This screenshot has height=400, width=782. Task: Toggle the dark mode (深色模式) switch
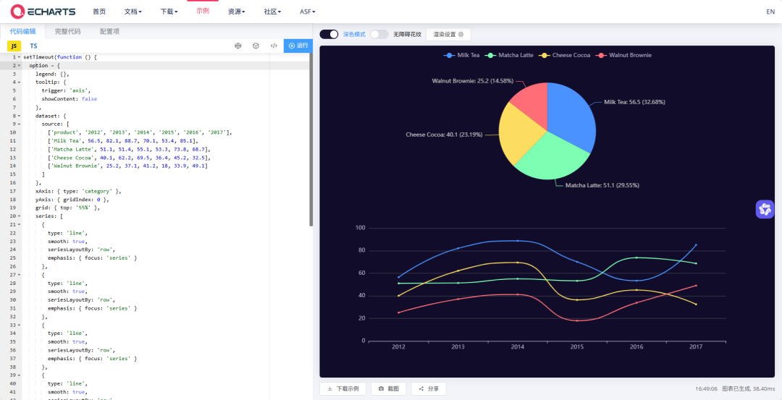[x=329, y=34]
